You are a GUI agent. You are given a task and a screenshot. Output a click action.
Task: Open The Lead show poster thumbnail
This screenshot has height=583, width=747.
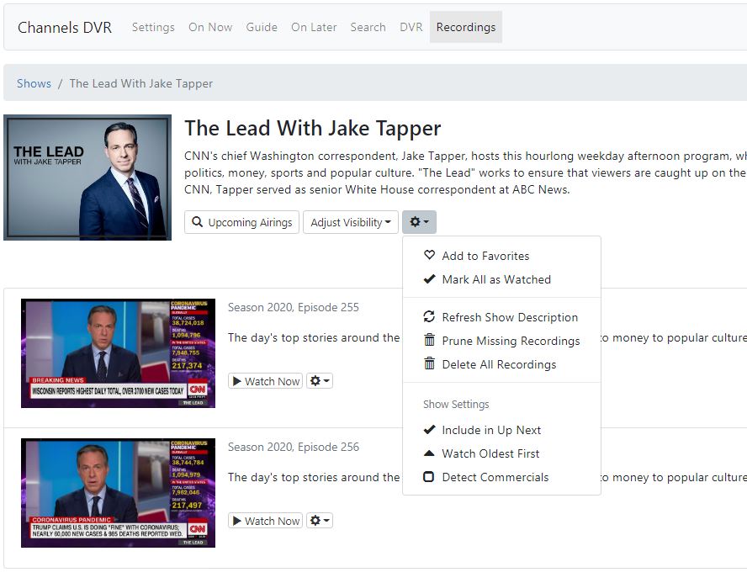tap(87, 178)
